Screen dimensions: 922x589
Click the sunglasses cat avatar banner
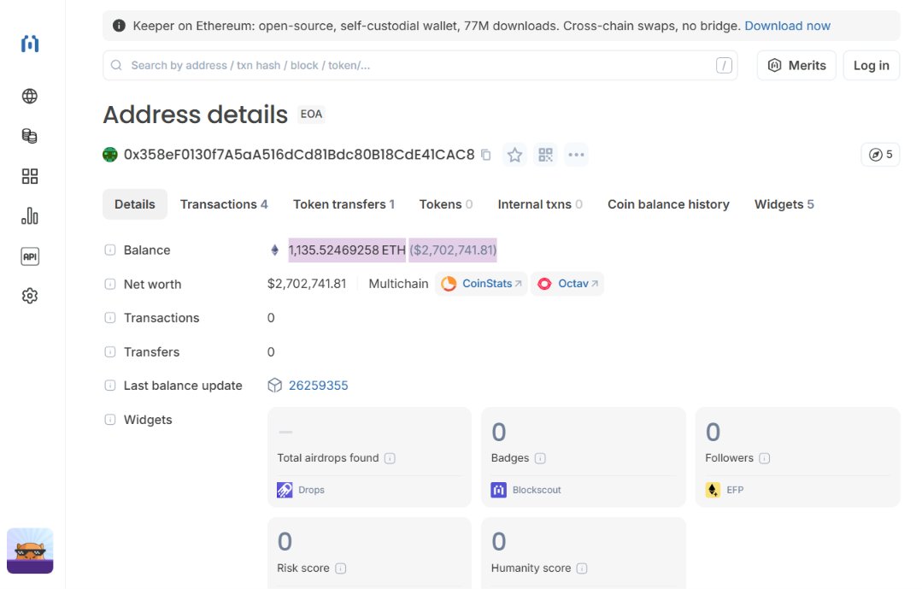[30, 551]
